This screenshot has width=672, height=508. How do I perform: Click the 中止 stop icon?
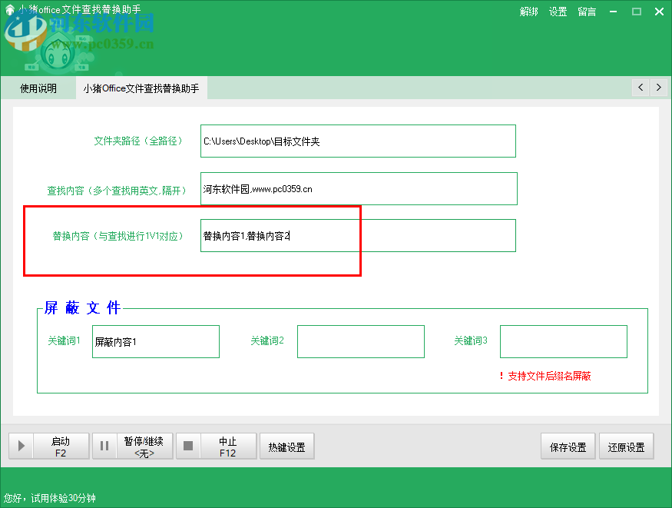click(187, 446)
